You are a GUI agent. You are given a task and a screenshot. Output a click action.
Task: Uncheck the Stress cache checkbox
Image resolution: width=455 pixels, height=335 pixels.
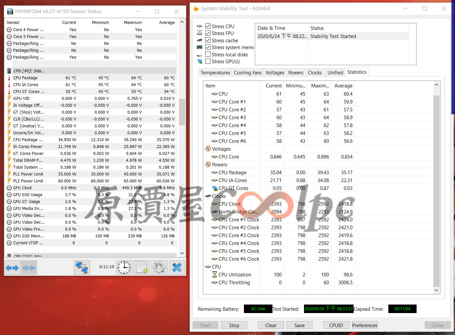[x=208, y=40]
